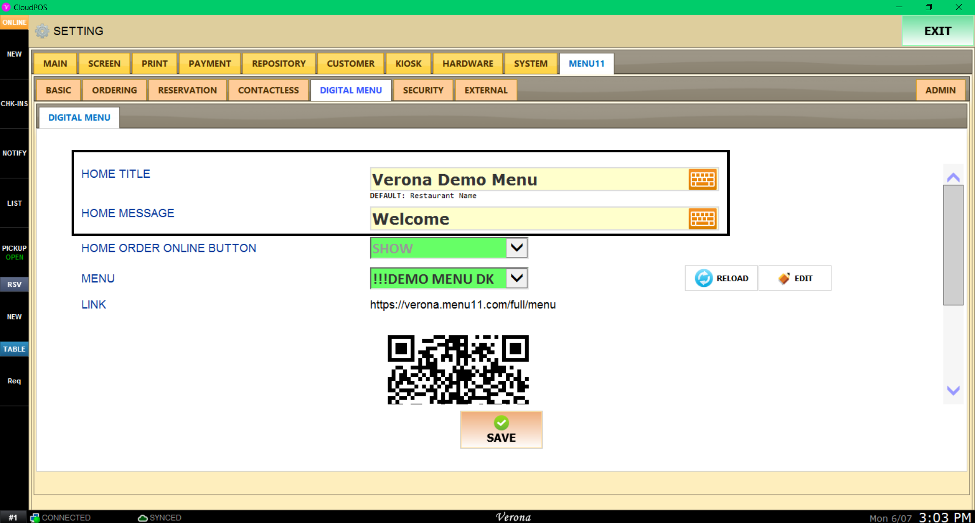This screenshot has height=523, width=975.
Task: Open the CONTACTLESS sub-tab
Action: pos(268,90)
